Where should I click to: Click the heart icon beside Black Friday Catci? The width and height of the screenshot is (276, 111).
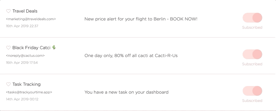coord(8,48)
